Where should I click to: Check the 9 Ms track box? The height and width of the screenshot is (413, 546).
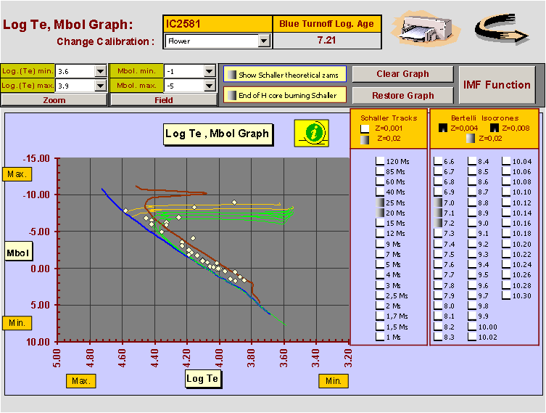click(380, 244)
